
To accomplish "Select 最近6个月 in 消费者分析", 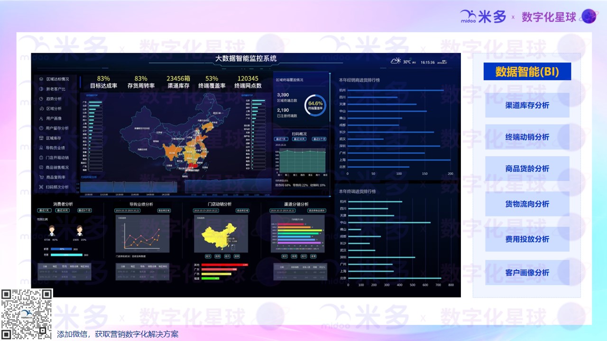I will pyautogui.click(x=84, y=210).
